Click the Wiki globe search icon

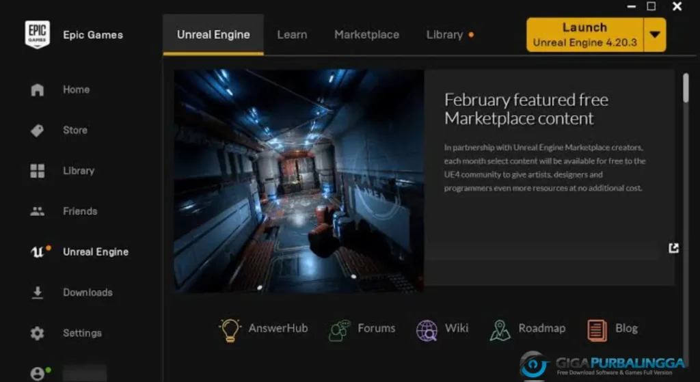click(x=427, y=331)
